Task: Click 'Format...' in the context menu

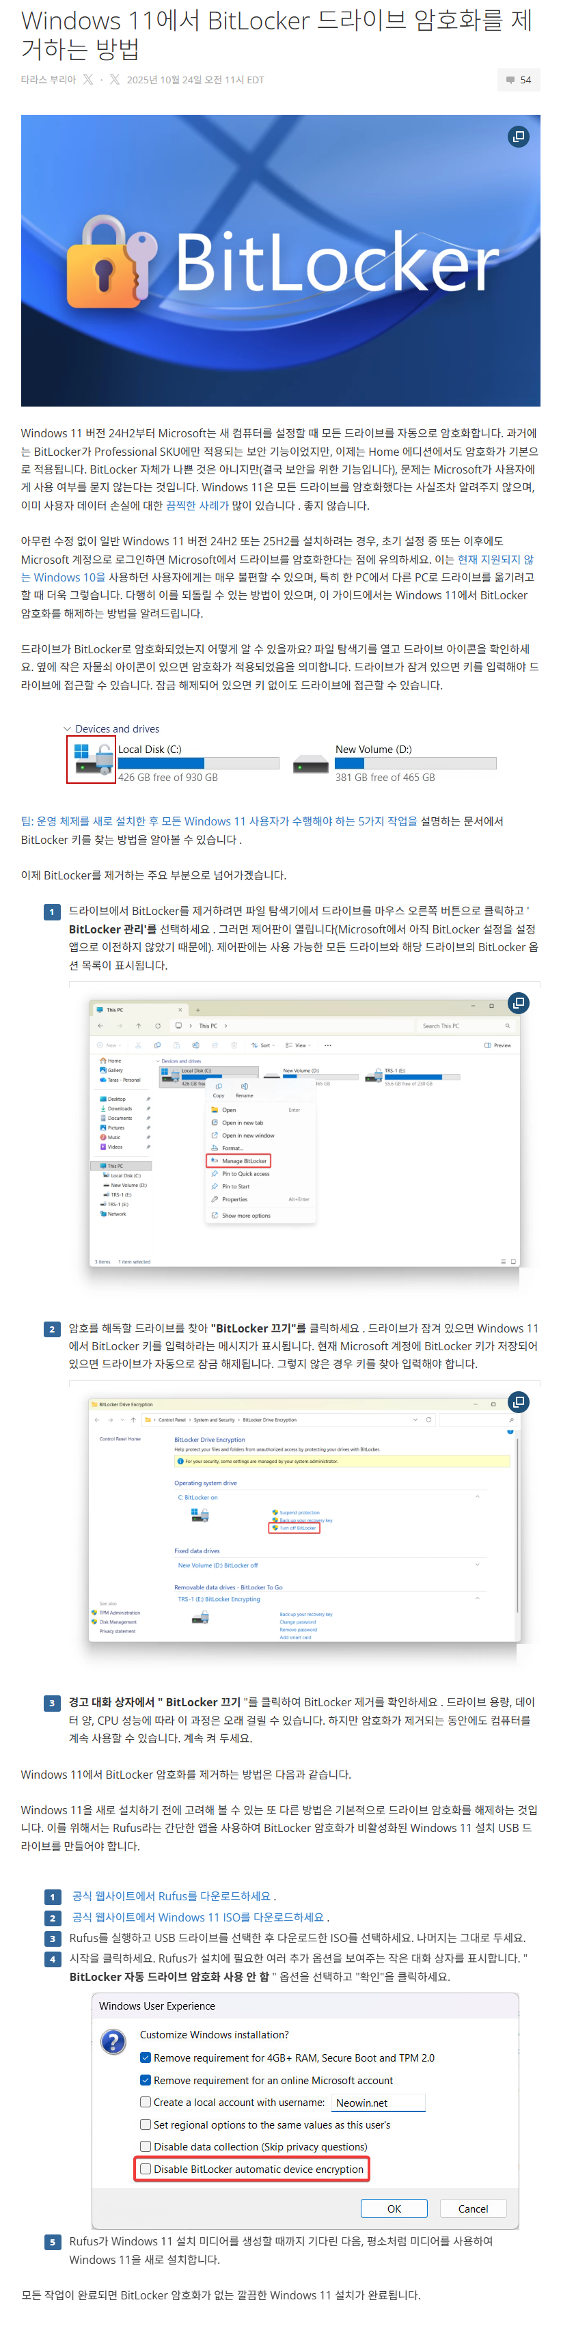Action: (228, 1148)
